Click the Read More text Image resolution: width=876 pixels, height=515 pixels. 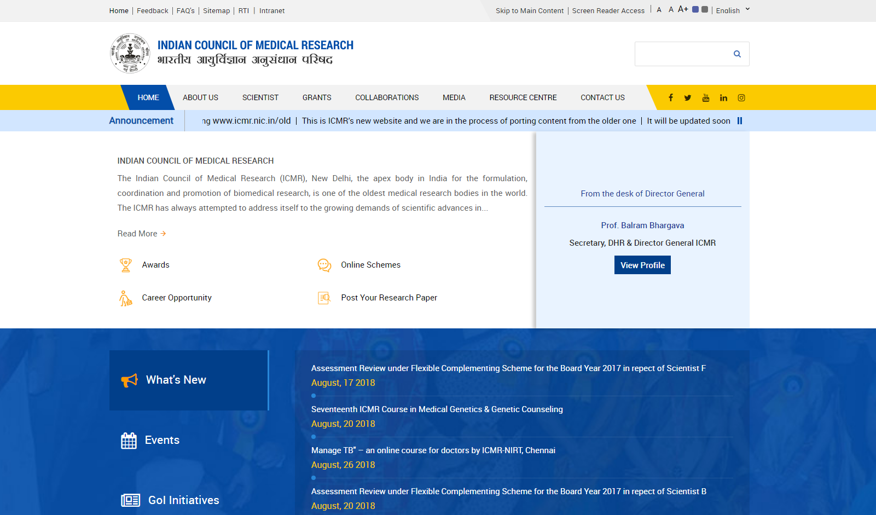[x=137, y=234]
